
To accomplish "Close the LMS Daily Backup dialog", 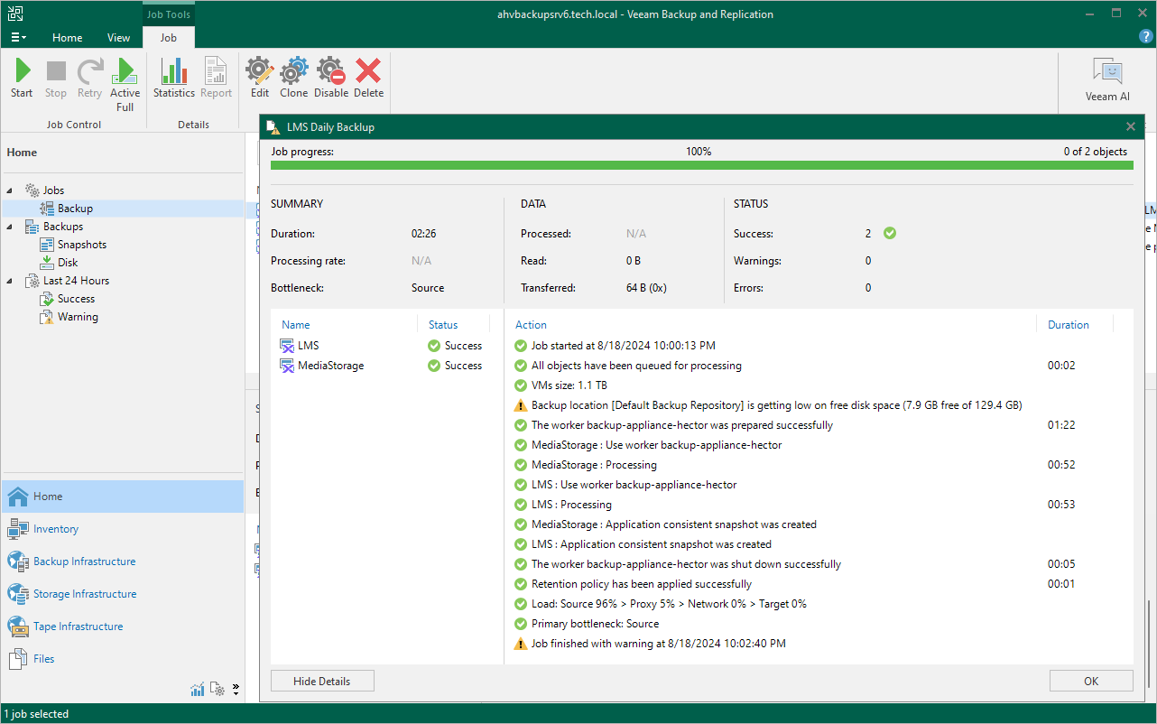I will click(1131, 127).
